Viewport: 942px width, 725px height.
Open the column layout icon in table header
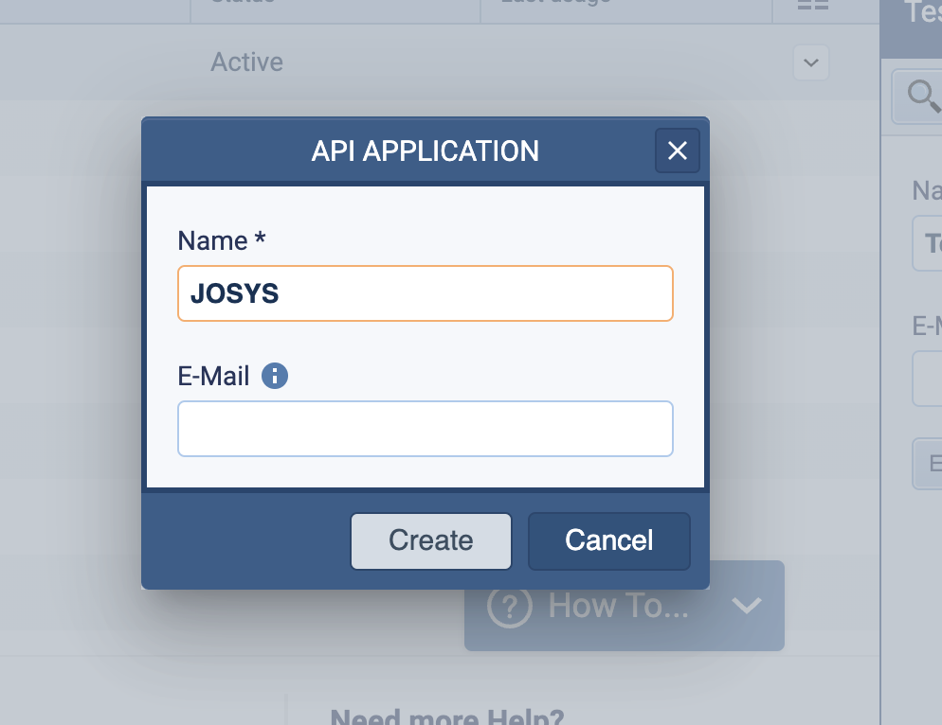[812, 6]
